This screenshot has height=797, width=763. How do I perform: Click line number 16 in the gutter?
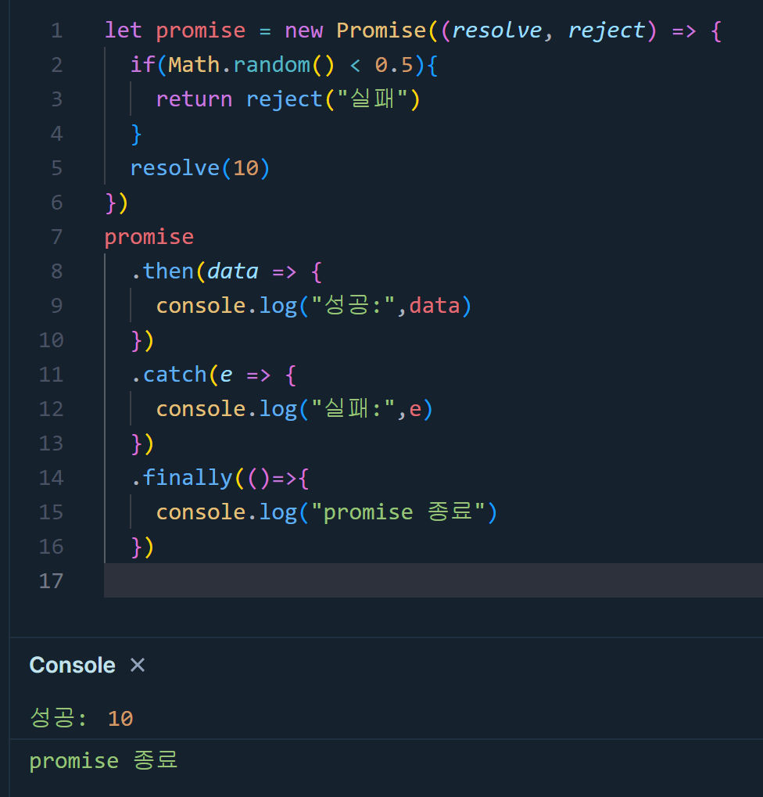point(52,547)
